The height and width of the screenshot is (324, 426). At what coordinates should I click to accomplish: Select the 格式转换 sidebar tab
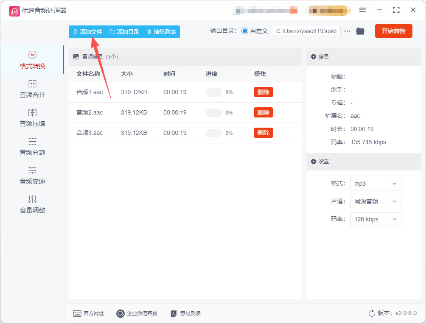tap(32, 60)
